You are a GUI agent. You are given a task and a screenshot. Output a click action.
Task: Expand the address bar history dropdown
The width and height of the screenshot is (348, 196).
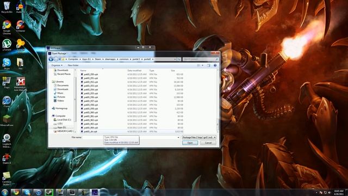(175, 59)
